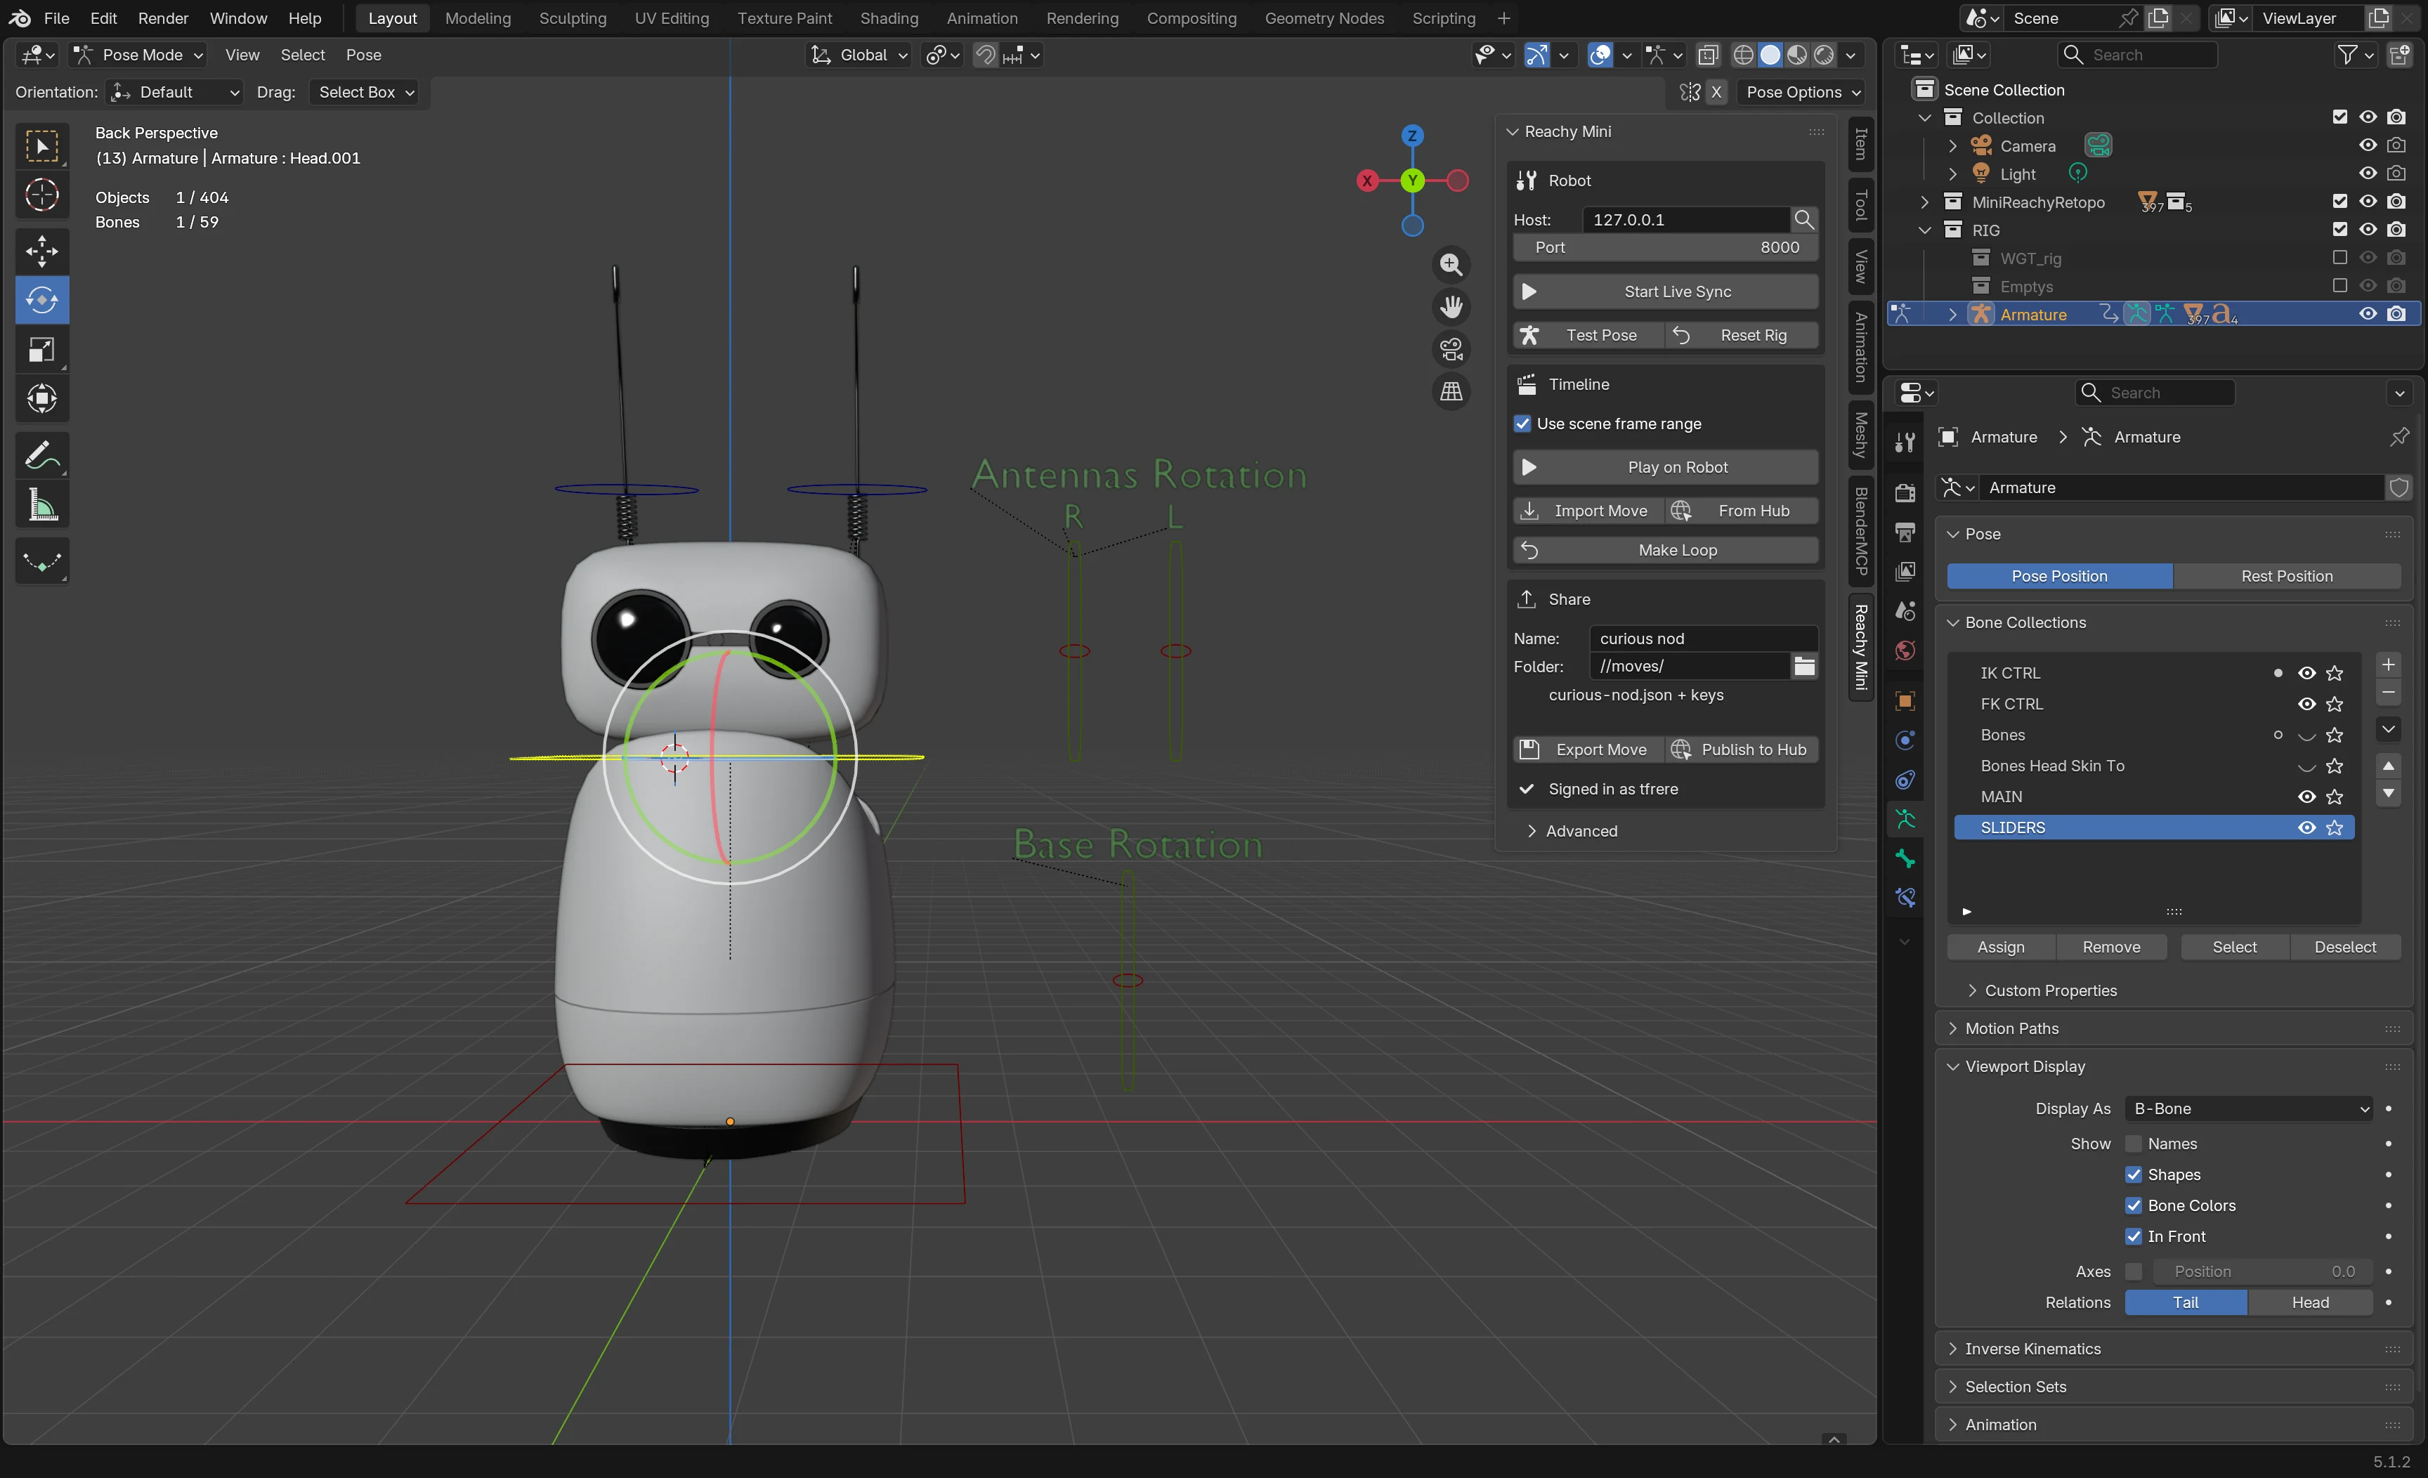The image size is (2428, 1478).
Task: Click Rest Position button
Action: click(2286, 577)
